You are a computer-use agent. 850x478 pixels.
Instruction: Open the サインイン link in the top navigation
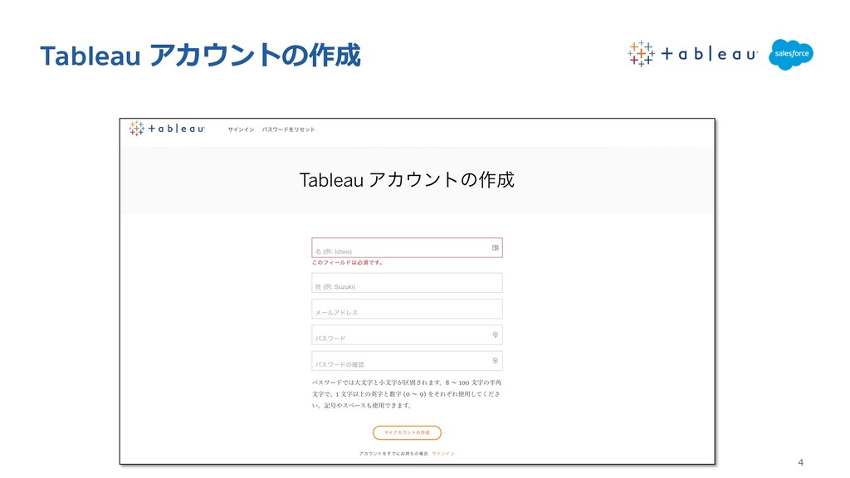click(x=241, y=129)
